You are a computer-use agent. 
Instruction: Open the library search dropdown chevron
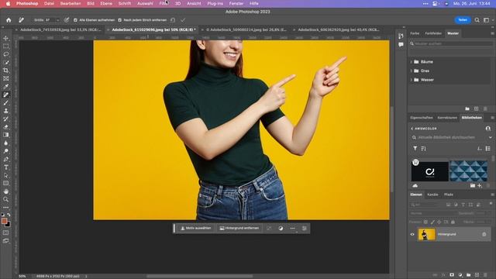pyautogui.click(x=491, y=137)
